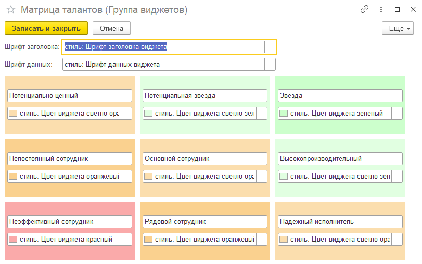
Task: Open color picker for Надежный исполнитель widget
Action: [x=397, y=240]
